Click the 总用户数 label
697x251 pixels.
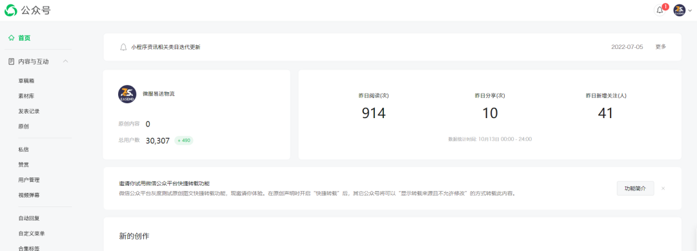tap(129, 140)
